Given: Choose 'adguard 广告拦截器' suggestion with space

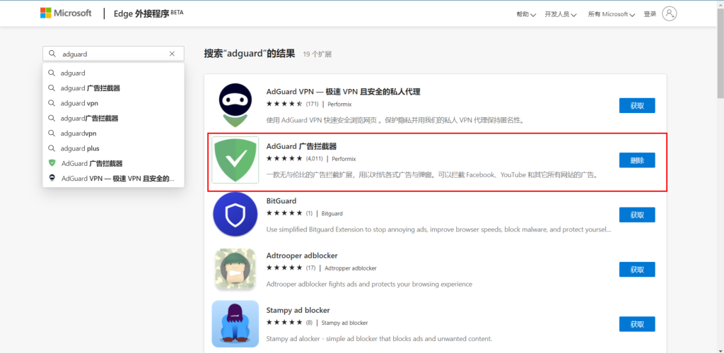Looking at the screenshot, I should pyautogui.click(x=113, y=88).
